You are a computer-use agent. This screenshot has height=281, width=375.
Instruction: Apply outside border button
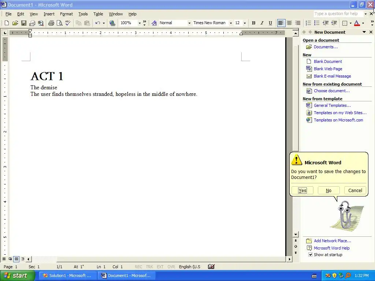[x=345, y=23]
